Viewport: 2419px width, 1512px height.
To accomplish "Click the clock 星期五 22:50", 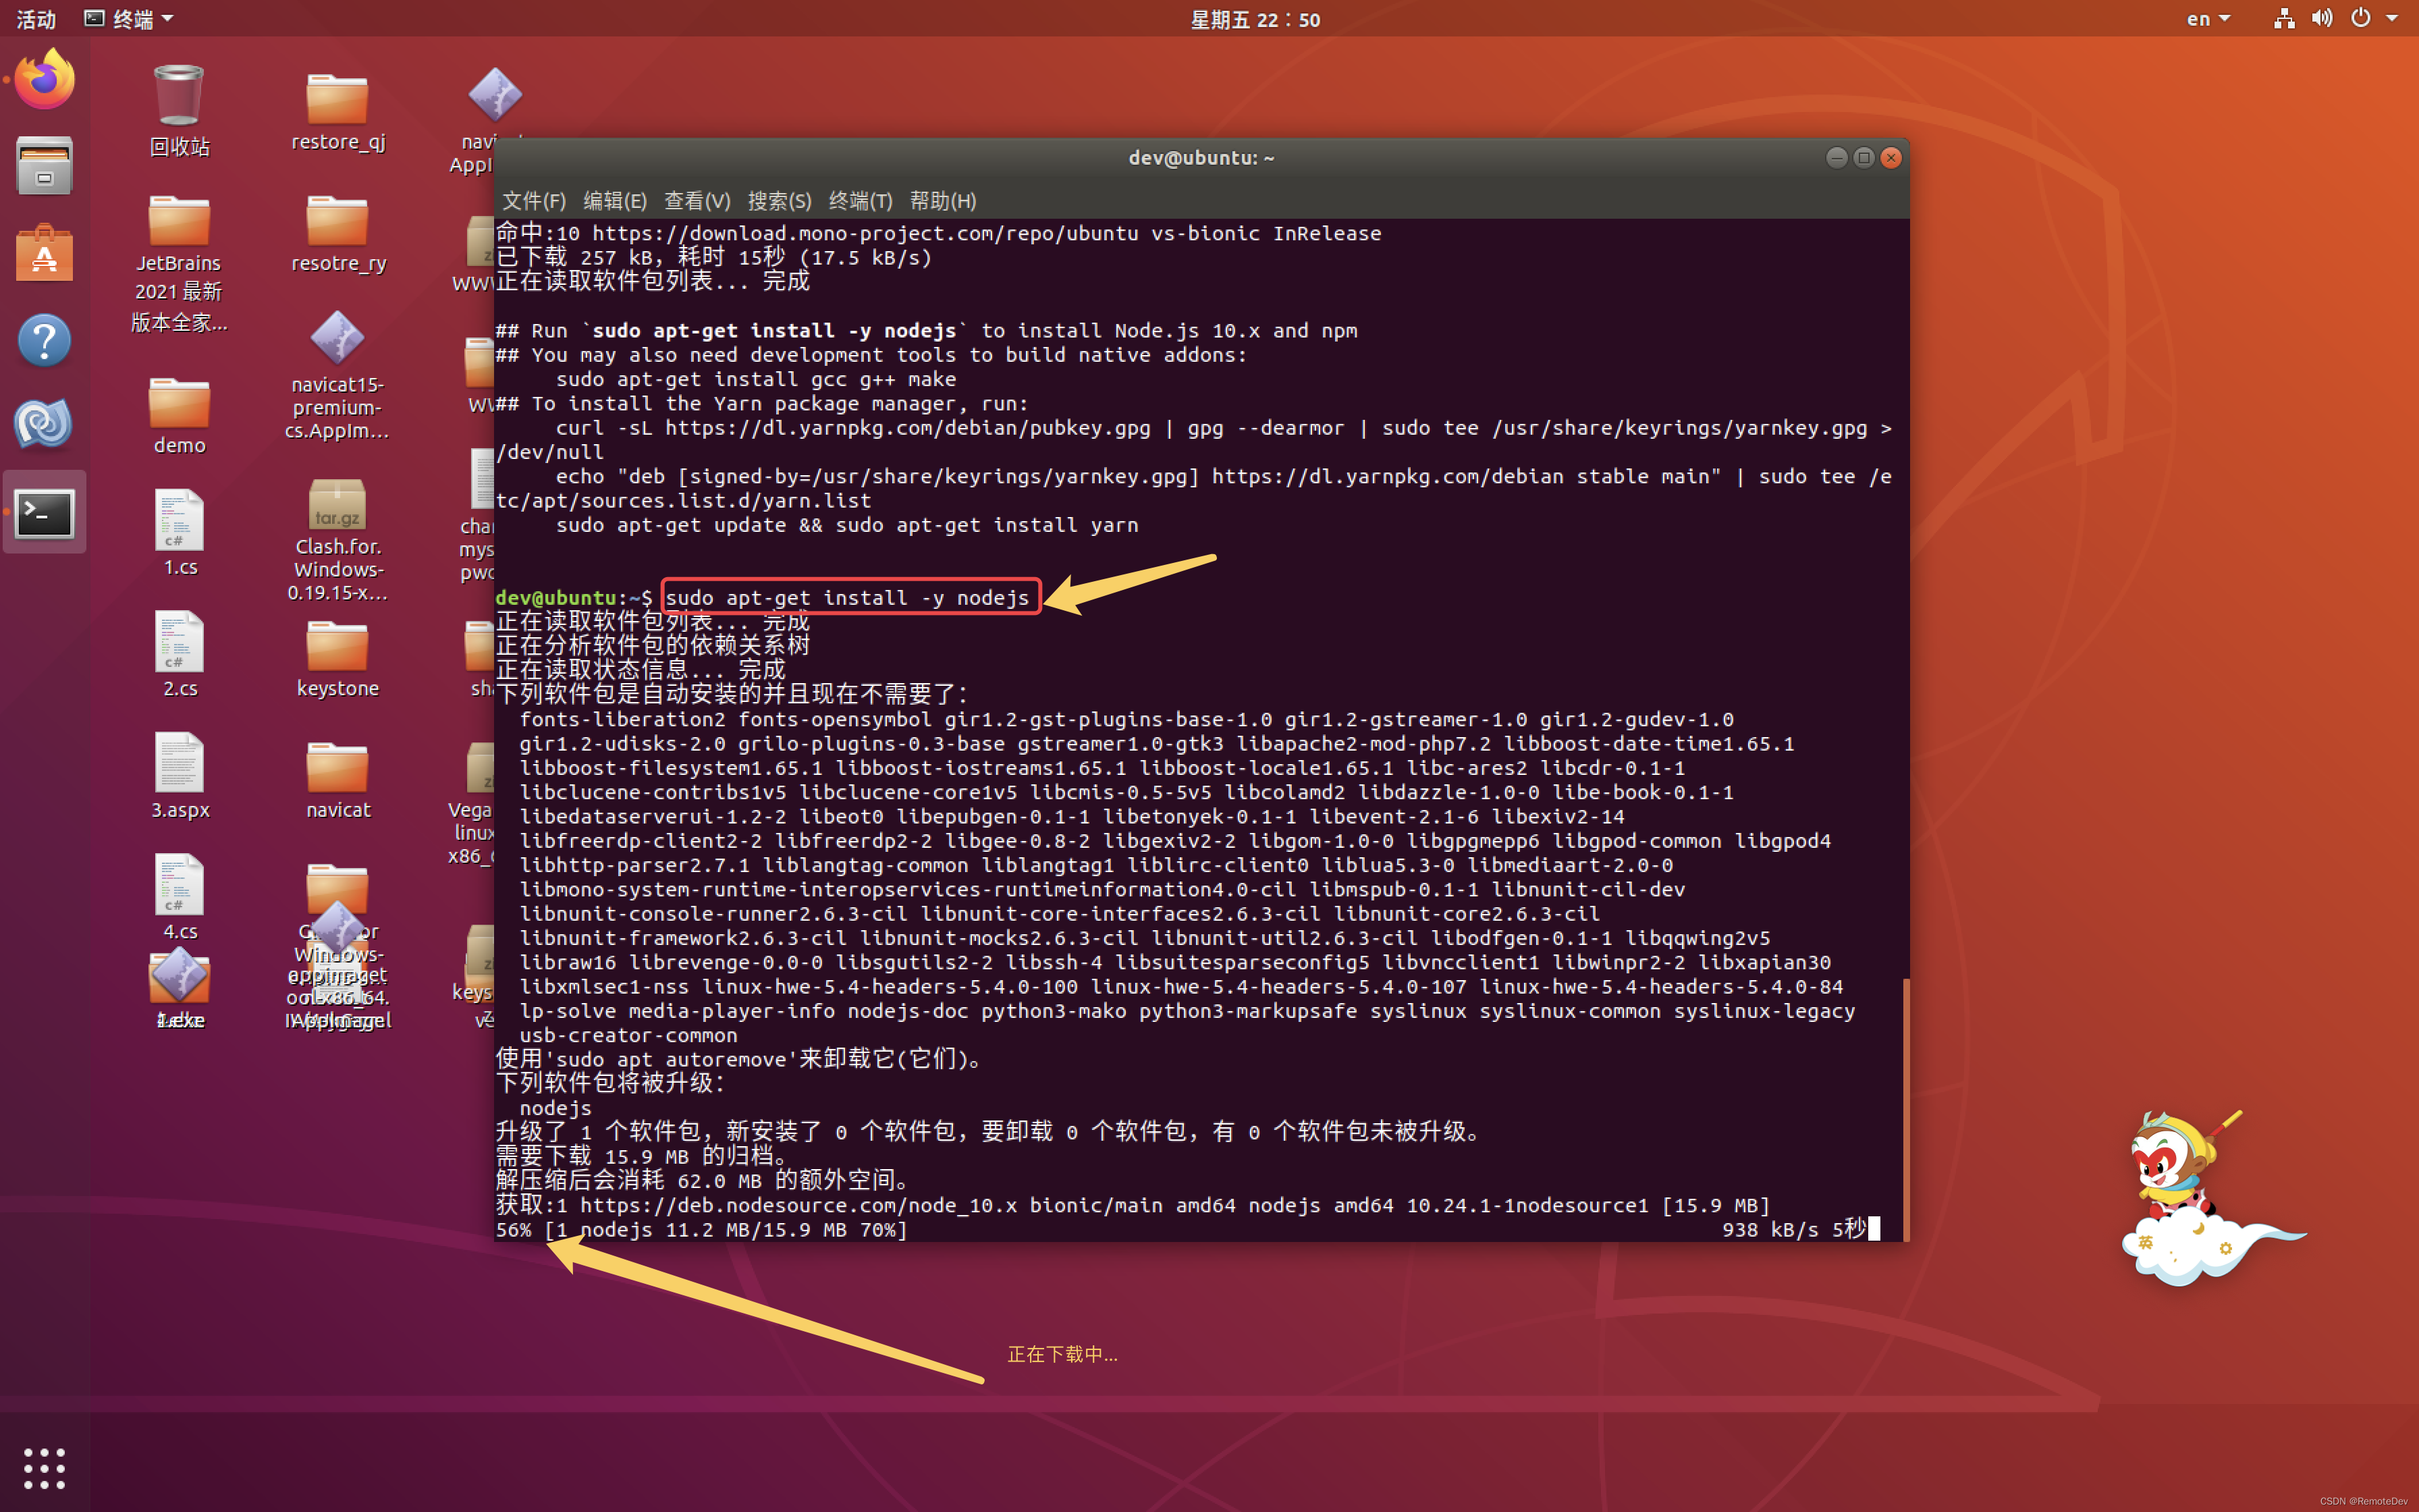I will point(1255,19).
